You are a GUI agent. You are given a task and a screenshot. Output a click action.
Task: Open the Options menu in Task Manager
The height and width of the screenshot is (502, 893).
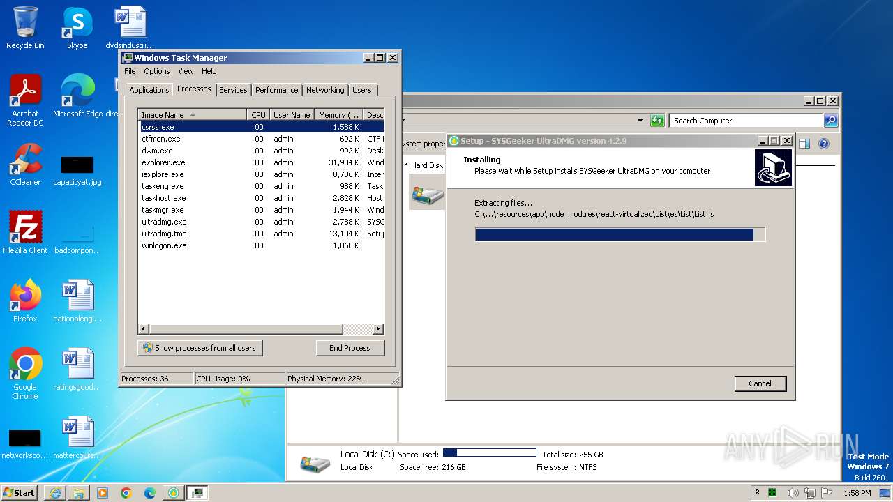157,71
